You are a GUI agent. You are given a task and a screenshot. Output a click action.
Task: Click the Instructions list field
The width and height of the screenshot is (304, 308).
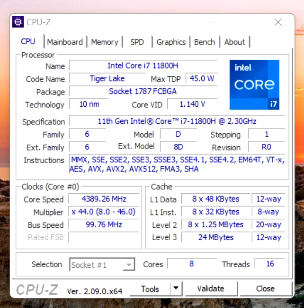[177, 164]
